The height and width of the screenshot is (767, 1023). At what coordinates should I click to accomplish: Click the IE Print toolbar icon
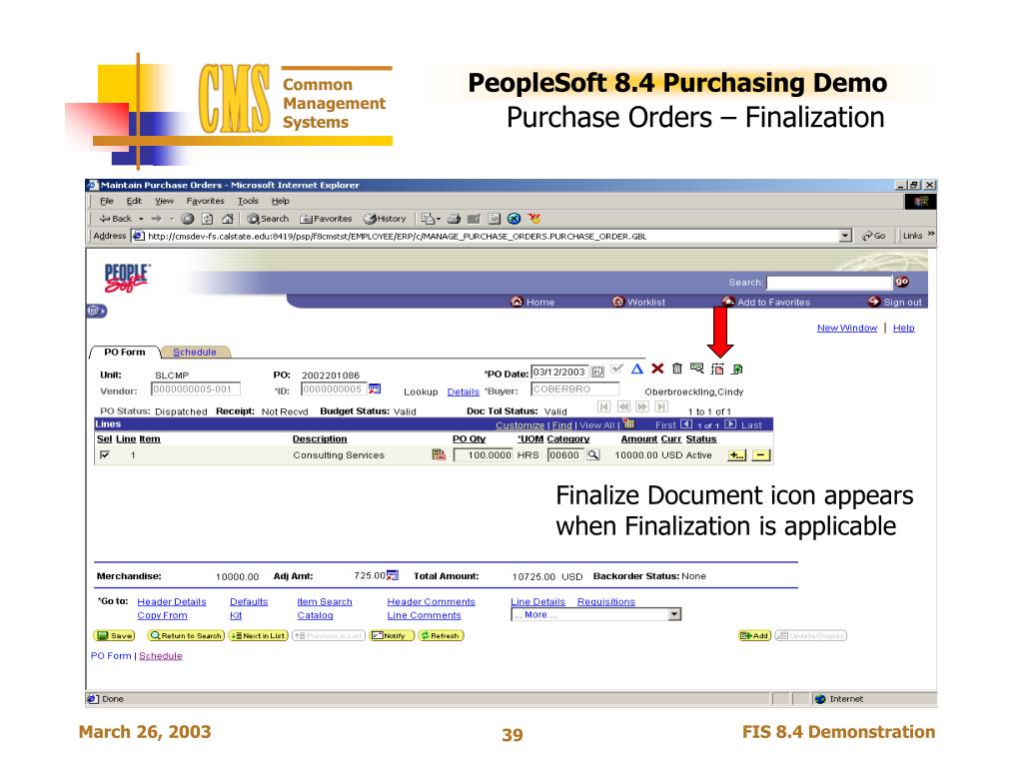pyautogui.click(x=455, y=219)
